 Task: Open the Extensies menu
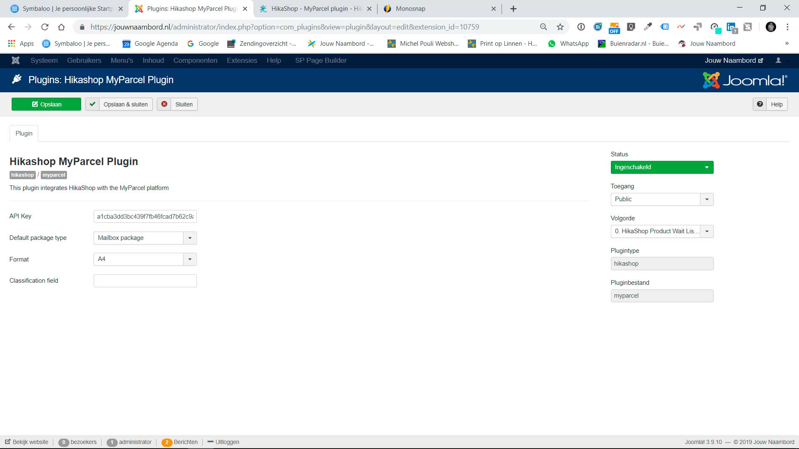[x=242, y=60]
